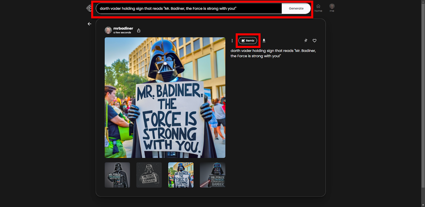425x207 pixels.
Task: Pin this generated image
Action: (306, 41)
